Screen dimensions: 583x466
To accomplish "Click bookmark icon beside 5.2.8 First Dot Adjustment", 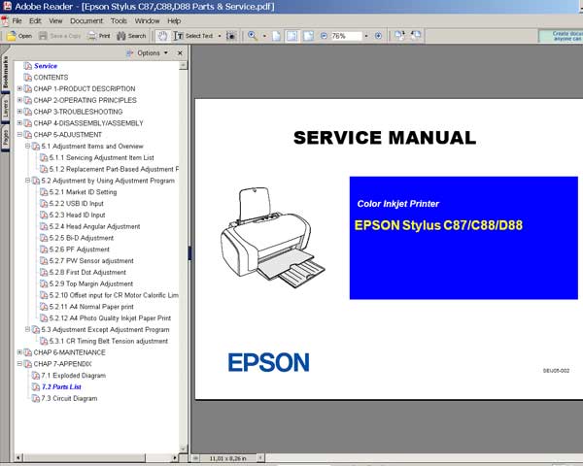I will [x=44, y=273].
